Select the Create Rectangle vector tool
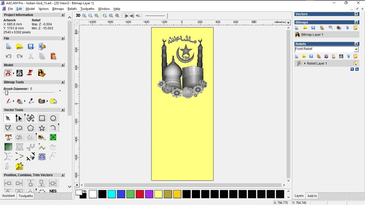This screenshot has height=205, width=365. 42,118
